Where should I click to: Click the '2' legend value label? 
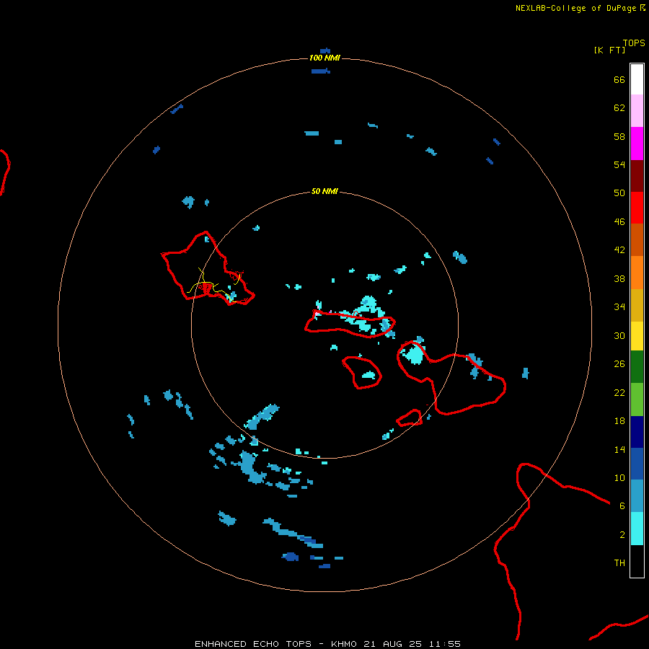[622, 535]
